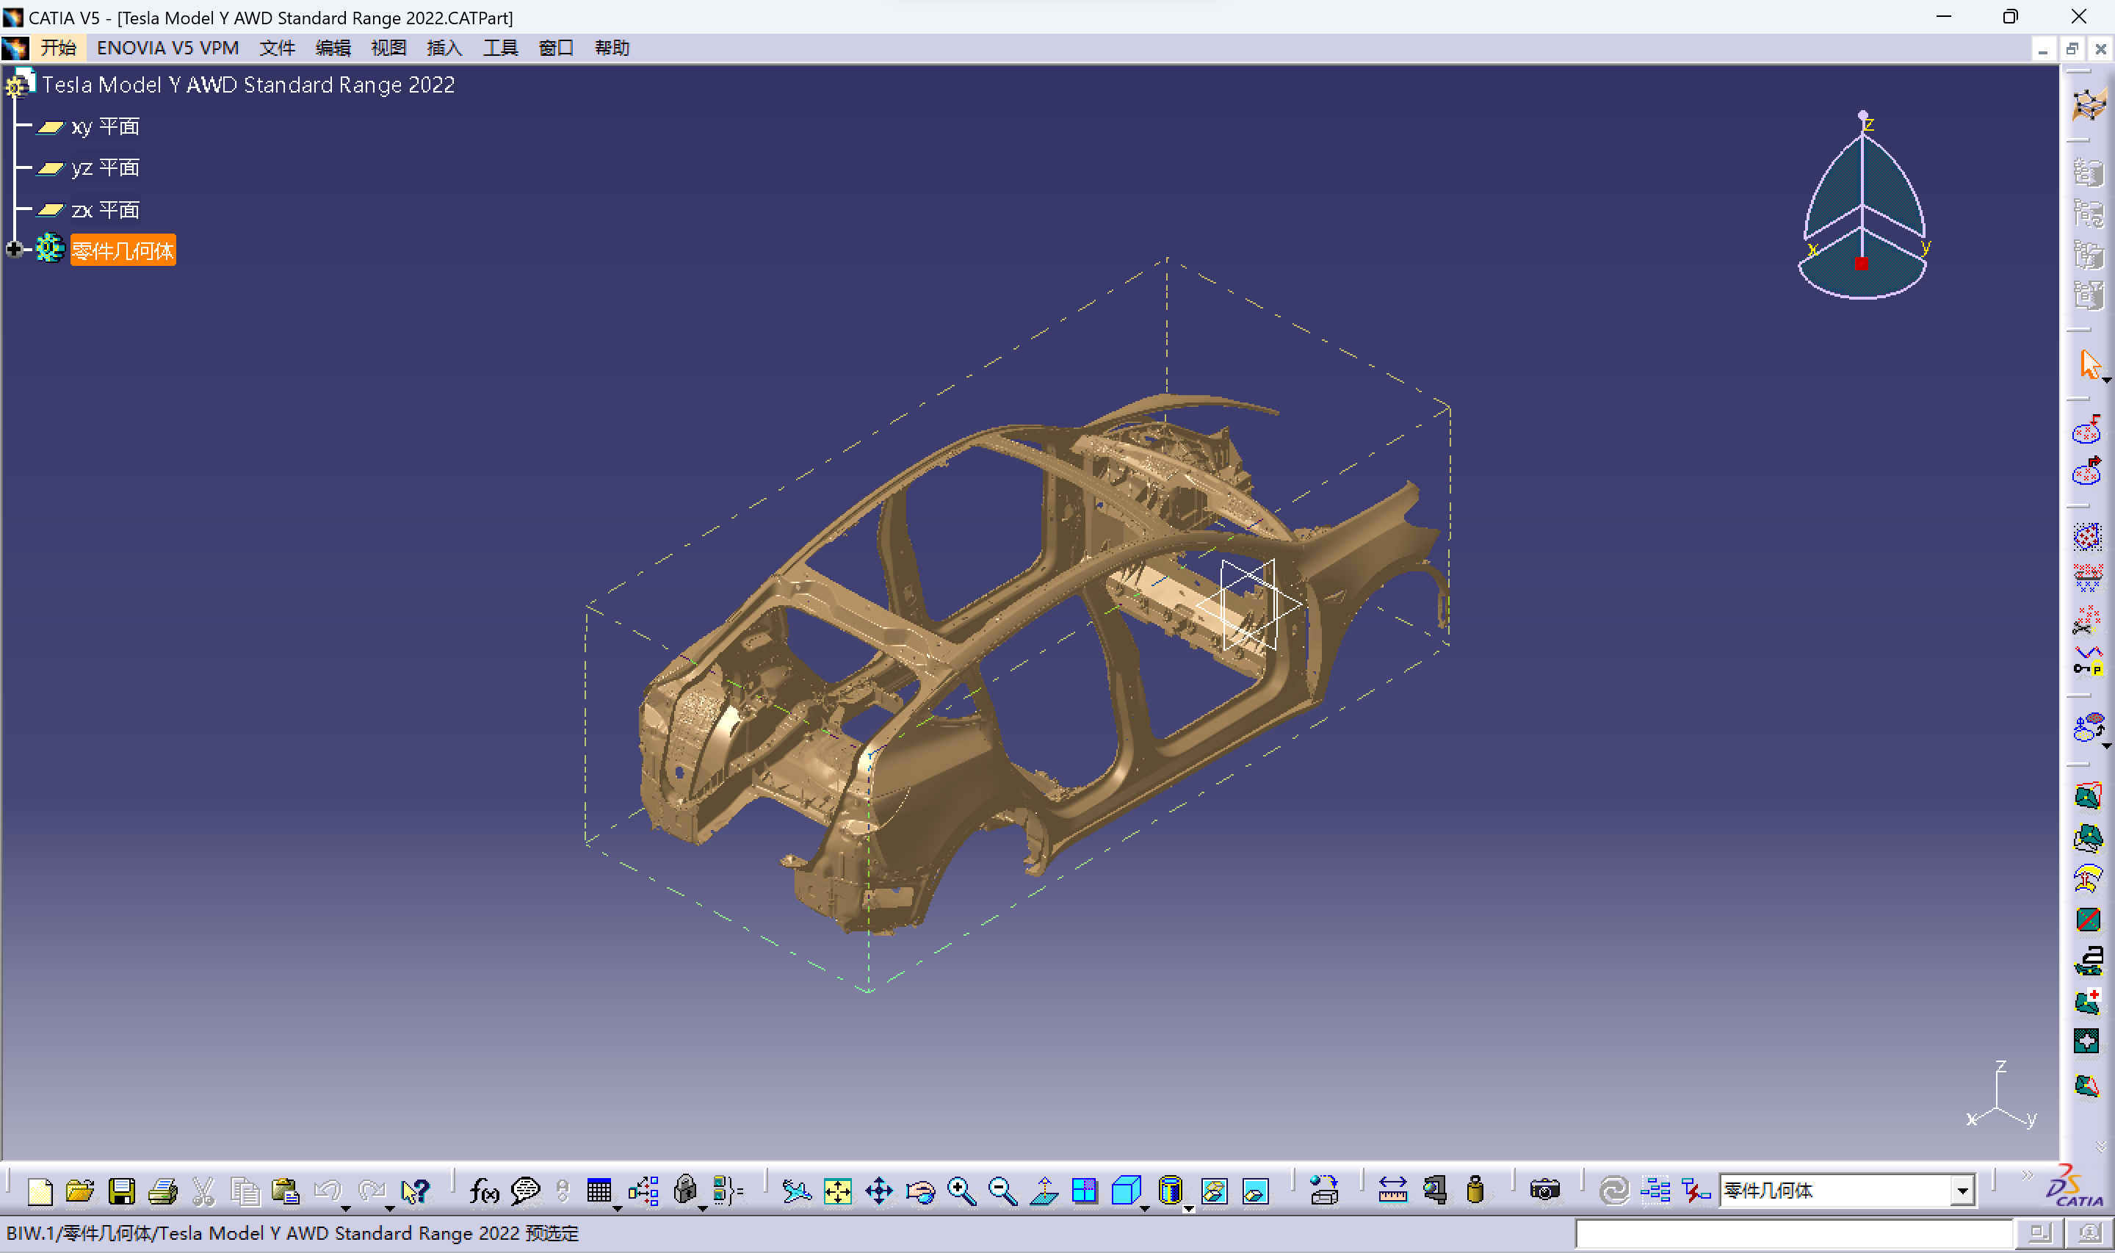The image size is (2115, 1253).
Task: Open the Undo history dropdown arrow
Action: [x=345, y=1209]
